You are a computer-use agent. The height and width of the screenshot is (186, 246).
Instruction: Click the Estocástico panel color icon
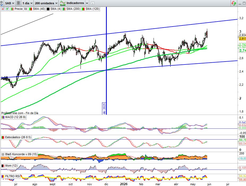tap(3, 137)
